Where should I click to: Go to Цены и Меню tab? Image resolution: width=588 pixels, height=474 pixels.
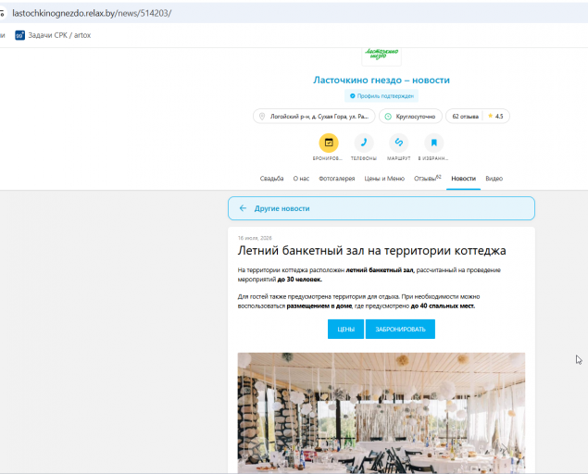click(x=384, y=179)
